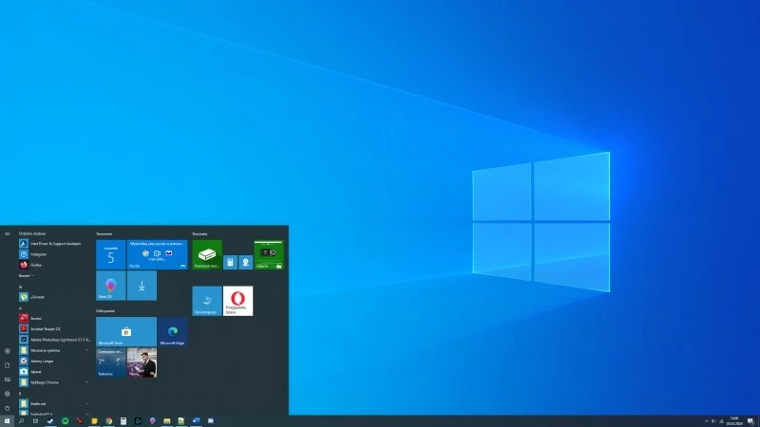Expand the Aplikacje Chrome folder
The height and width of the screenshot is (427, 760).
tap(54, 382)
